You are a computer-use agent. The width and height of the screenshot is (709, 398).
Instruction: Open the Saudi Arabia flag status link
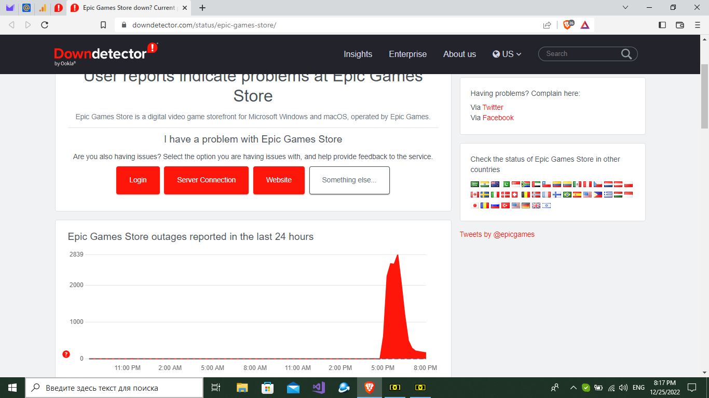pyautogui.click(x=475, y=184)
